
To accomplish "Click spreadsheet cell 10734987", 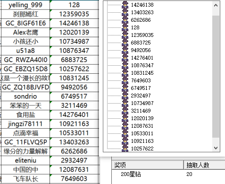I will (x=74, y=42).
